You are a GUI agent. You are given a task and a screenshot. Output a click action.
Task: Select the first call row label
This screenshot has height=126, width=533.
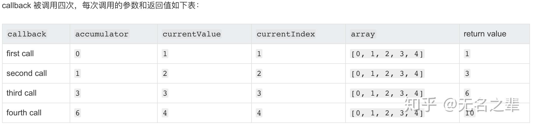[x=20, y=54]
